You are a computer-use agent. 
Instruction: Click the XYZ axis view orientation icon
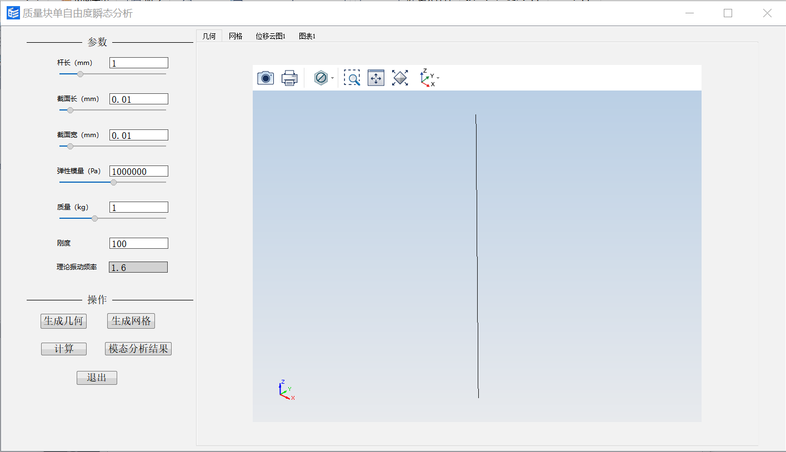(x=427, y=78)
